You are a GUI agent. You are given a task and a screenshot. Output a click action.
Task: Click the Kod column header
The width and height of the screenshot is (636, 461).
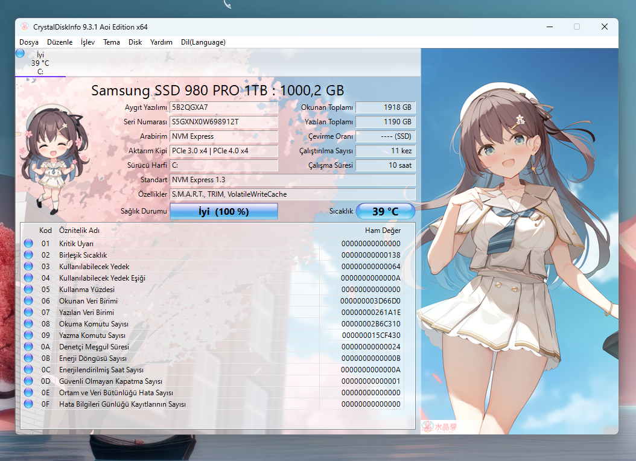(45, 230)
